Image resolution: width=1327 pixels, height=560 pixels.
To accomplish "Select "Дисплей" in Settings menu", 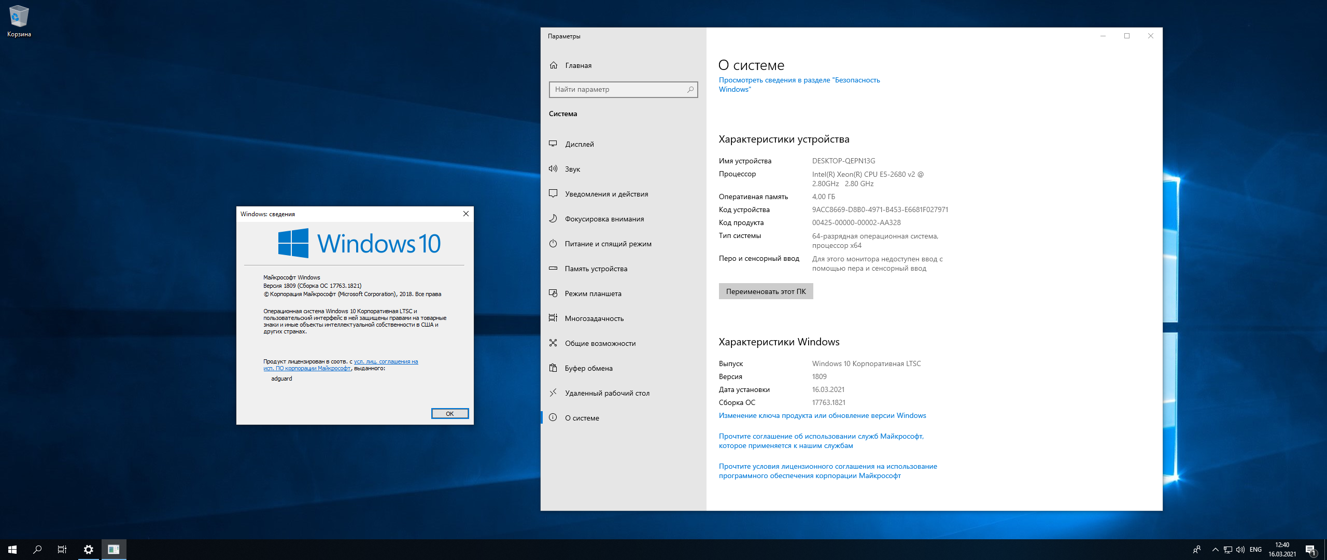I will click(580, 144).
